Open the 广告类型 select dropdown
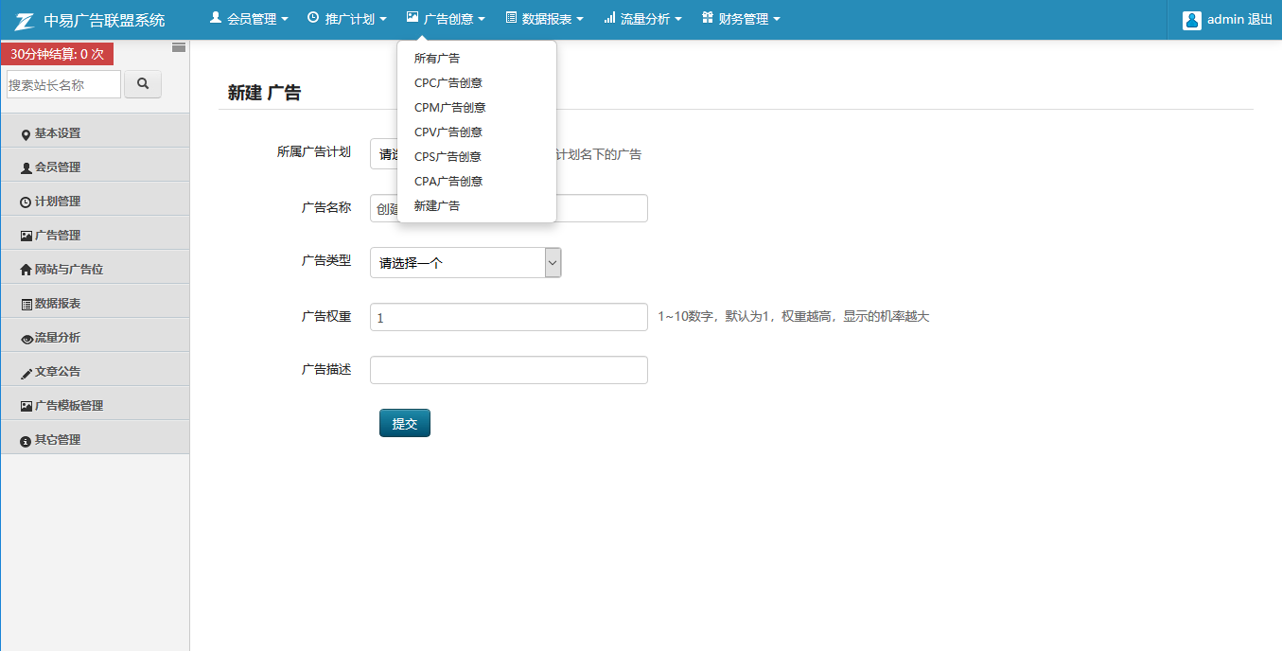Image resolution: width=1282 pixels, height=651 pixels. pos(465,263)
